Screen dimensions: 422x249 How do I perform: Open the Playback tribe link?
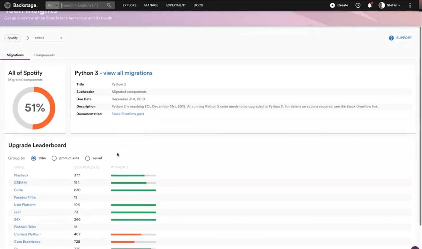point(21,175)
